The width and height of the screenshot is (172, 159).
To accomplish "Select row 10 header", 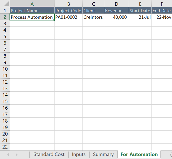I will [x=5, y=69].
